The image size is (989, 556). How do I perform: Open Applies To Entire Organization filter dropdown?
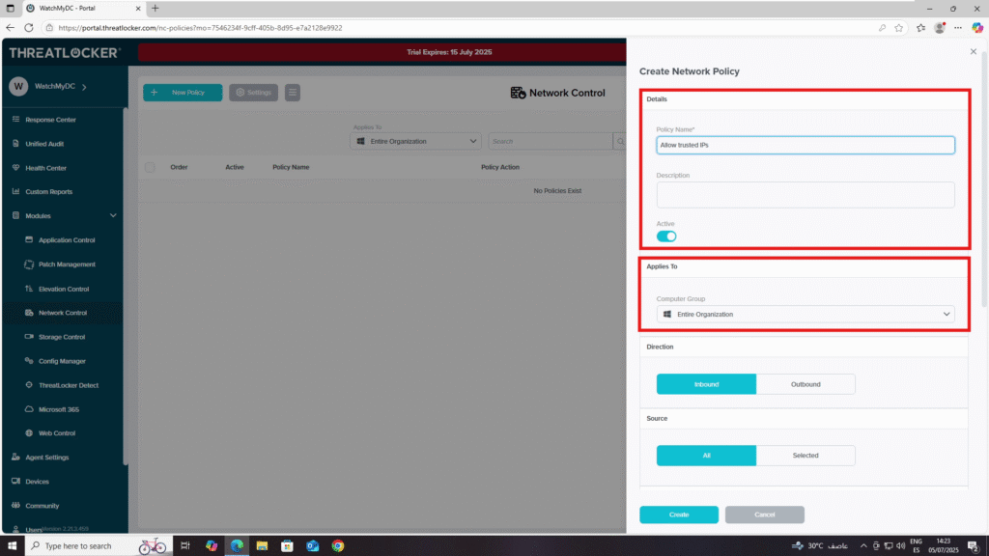pos(415,141)
